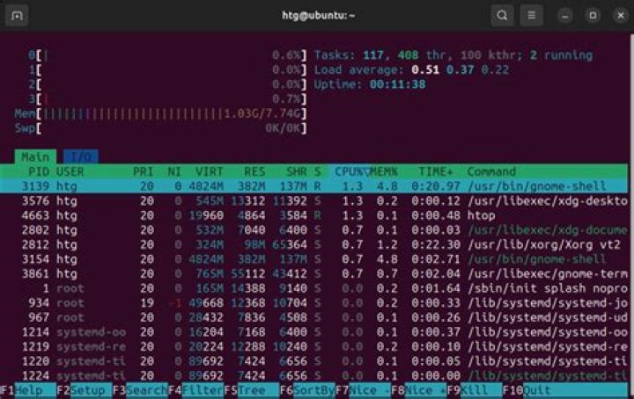Click the CPU 0 usage meter

tap(167, 55)
